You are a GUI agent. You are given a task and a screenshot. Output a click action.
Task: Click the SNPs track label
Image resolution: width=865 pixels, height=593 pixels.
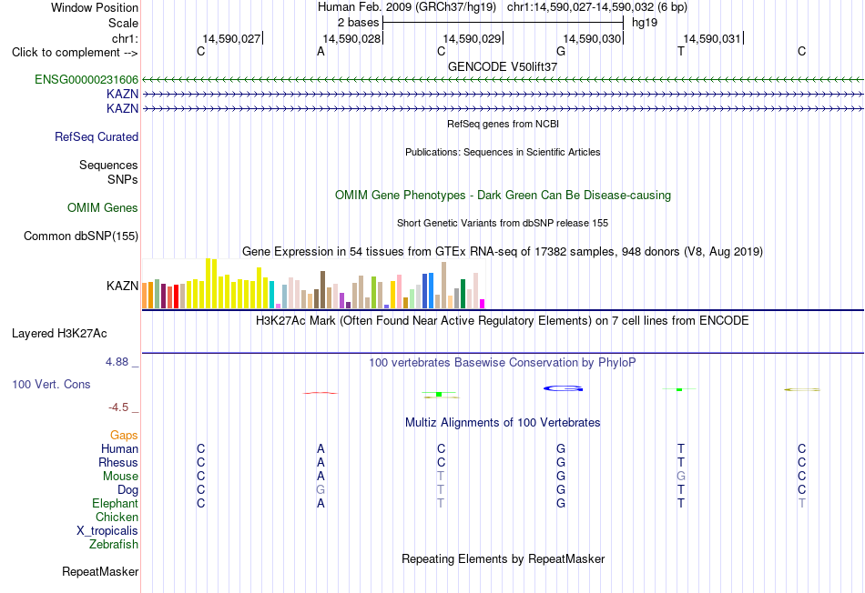point(123,179)
